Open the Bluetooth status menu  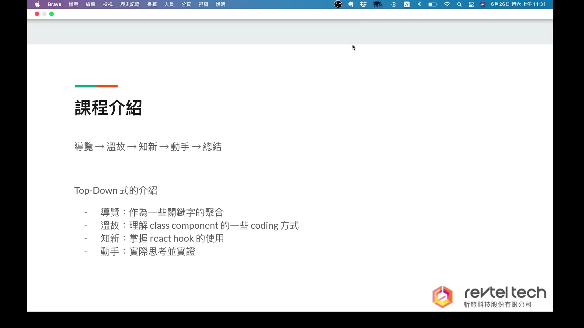[419, 4]
